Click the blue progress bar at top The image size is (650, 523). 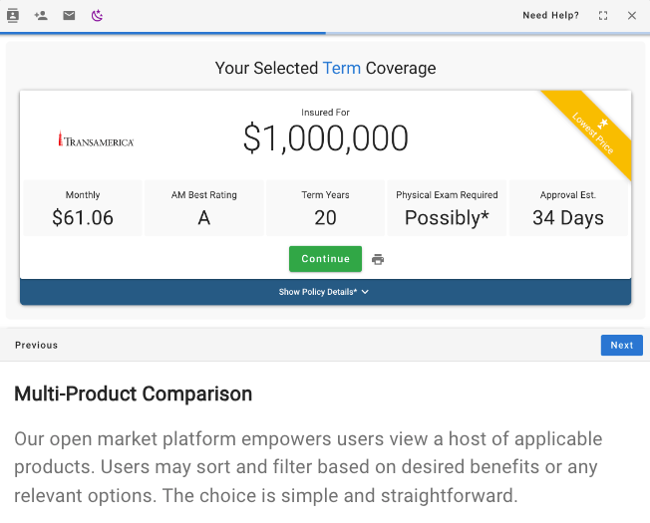point(162,33)
